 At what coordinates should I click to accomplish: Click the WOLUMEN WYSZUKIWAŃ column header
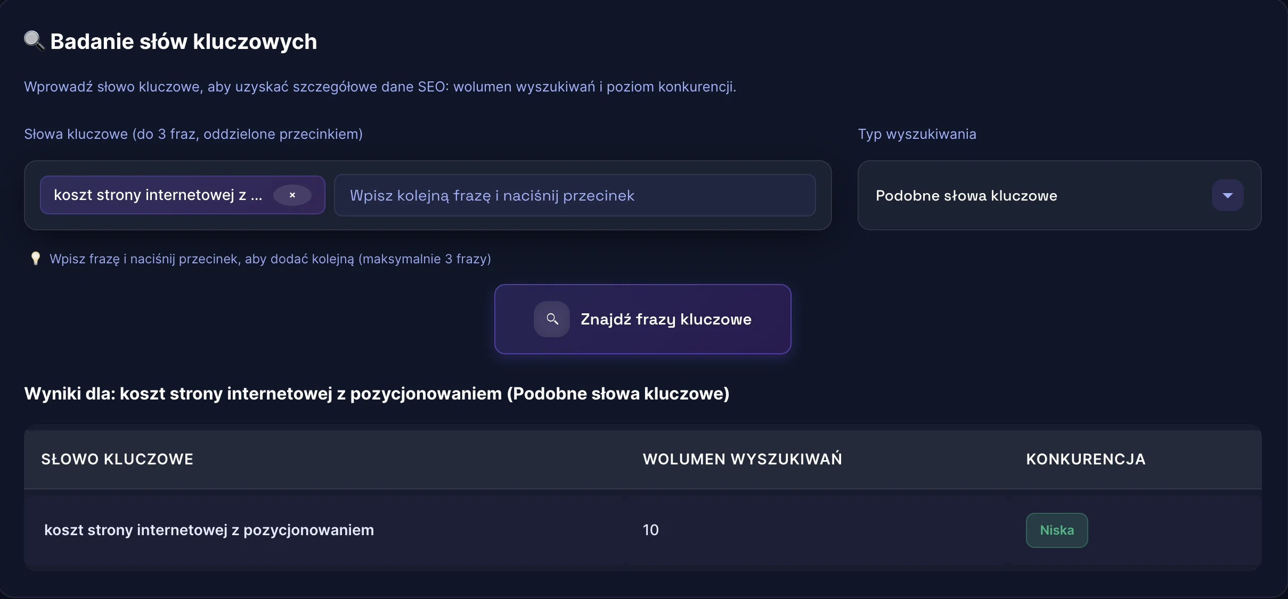tap(743, 459)
